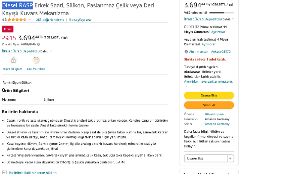This screenshot has width=292, height=174.
Task: Click the red Fırsat deal badge
Action: tap(8, 29)
